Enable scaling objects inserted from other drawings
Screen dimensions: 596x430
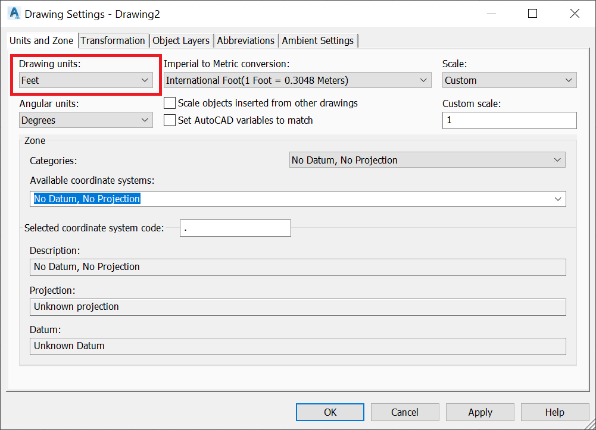pyautogui.click(x=170, y=102)
